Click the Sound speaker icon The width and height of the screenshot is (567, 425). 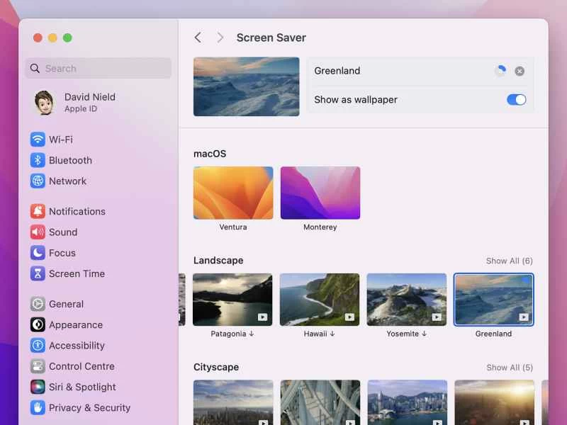click(x=38, y=232)
